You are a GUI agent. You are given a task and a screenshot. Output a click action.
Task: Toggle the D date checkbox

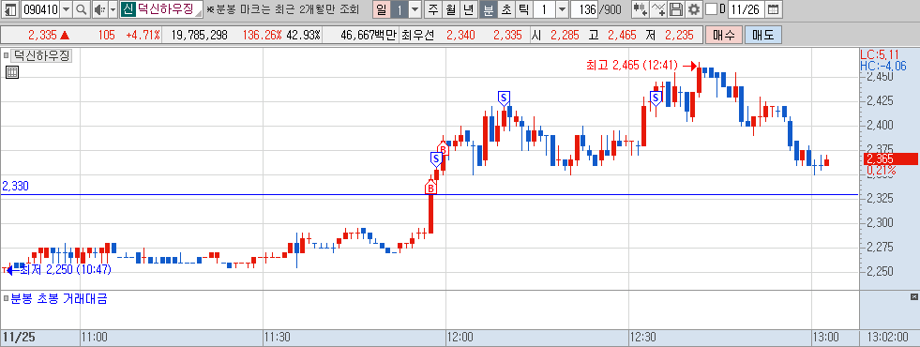711,9
